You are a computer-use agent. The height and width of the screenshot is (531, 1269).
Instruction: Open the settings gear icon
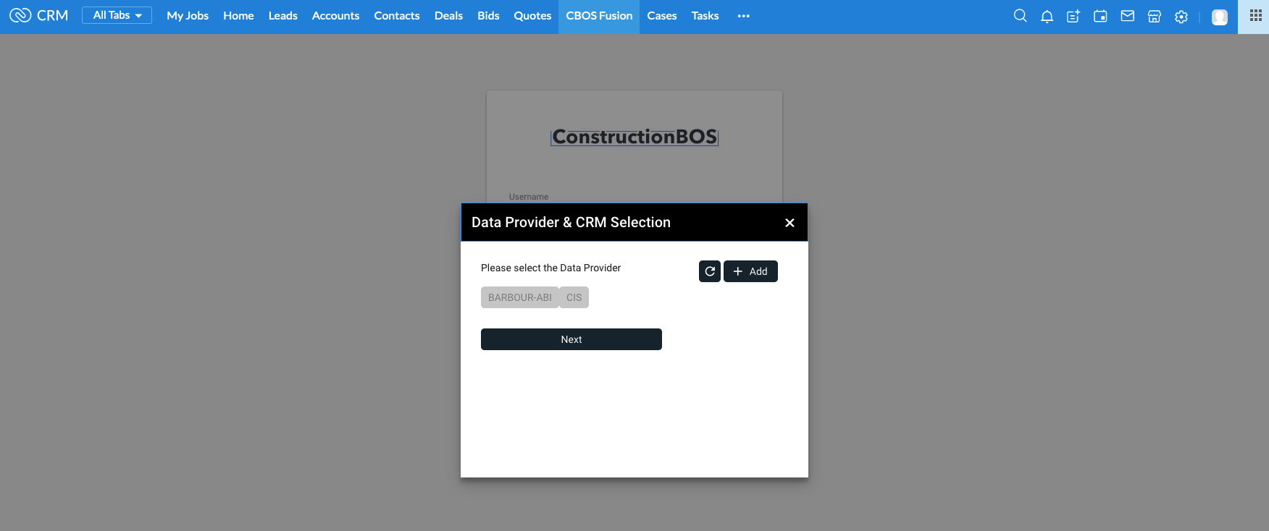pyautogui.click(x=1181, y=16)
